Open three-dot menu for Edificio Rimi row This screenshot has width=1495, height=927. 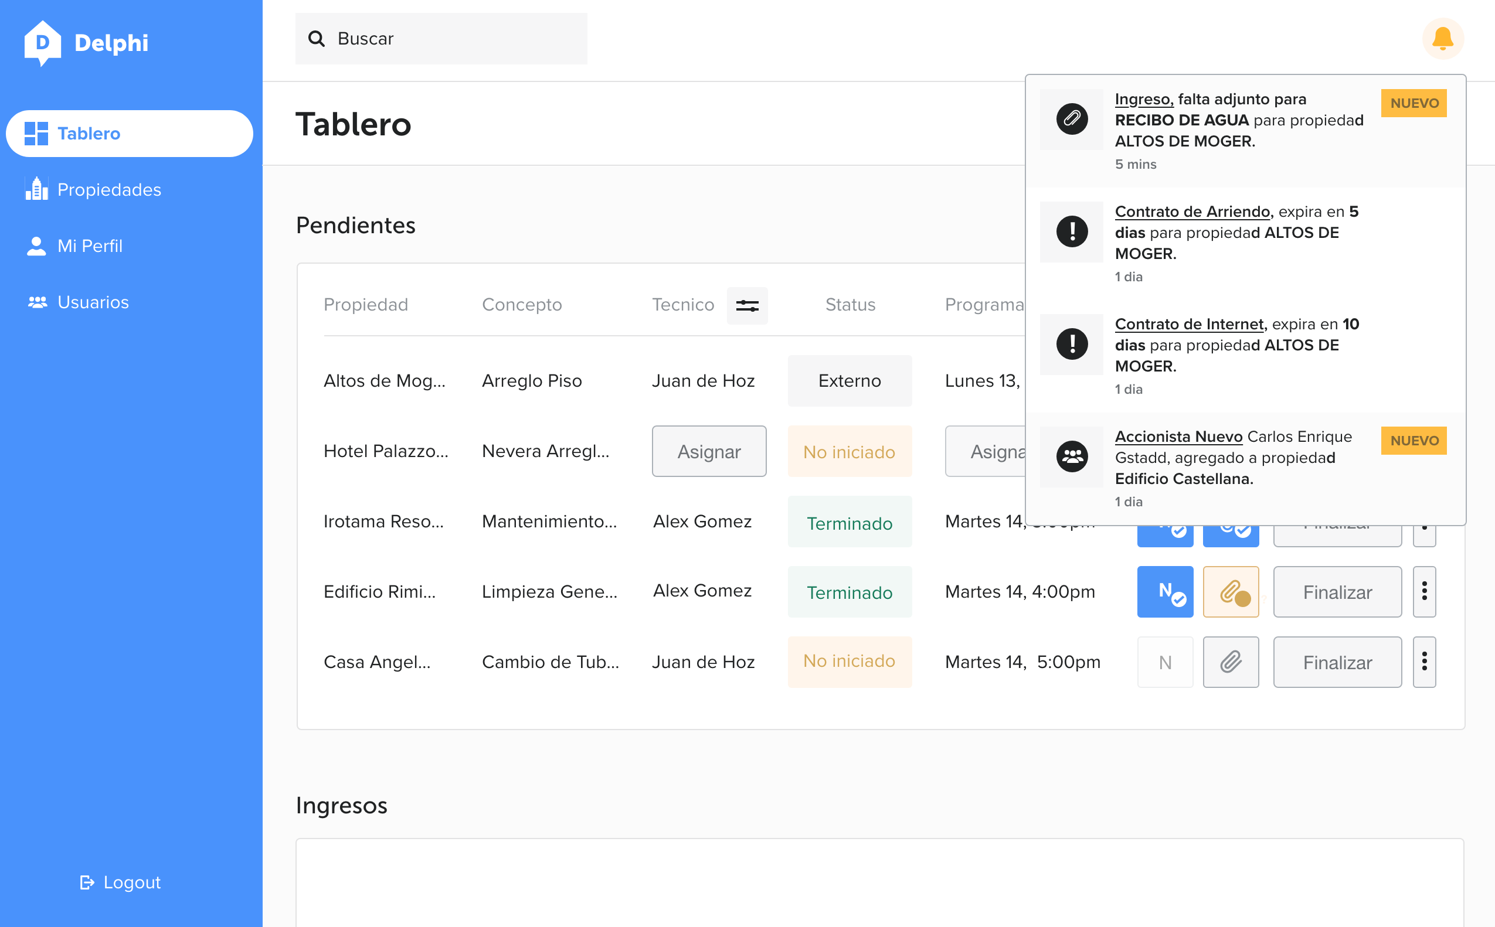coord(1424,592)
